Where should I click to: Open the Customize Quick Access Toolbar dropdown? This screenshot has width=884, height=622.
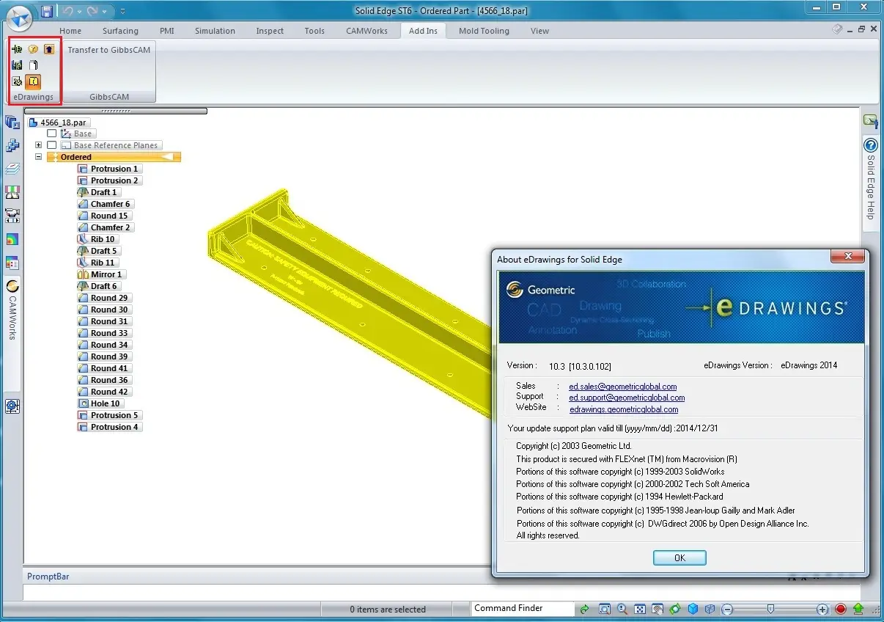point(122,11)
